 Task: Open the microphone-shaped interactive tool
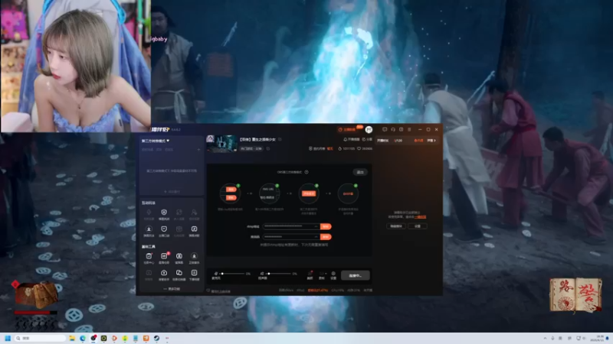tap(149, 214)
